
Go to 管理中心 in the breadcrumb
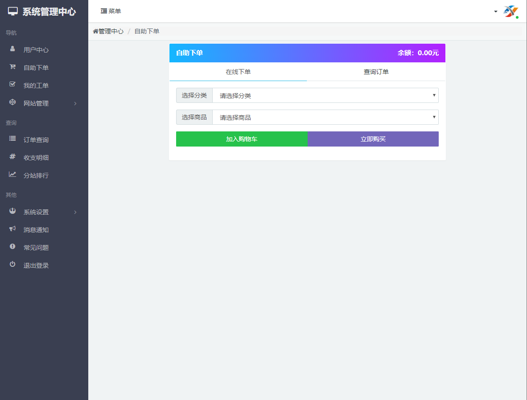click(x=111, y=31)
